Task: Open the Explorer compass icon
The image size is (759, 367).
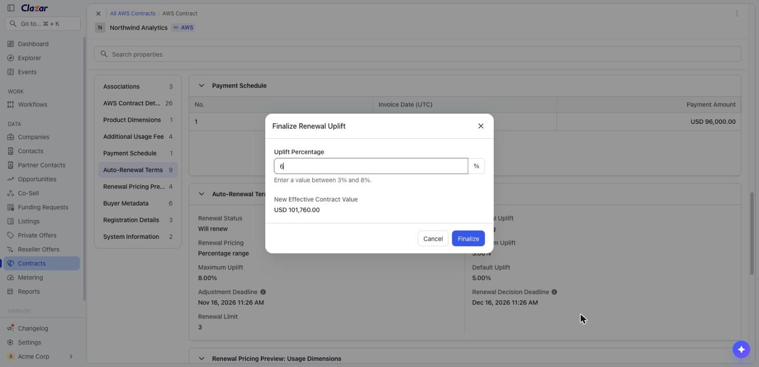Action: [x=11, y=58]
